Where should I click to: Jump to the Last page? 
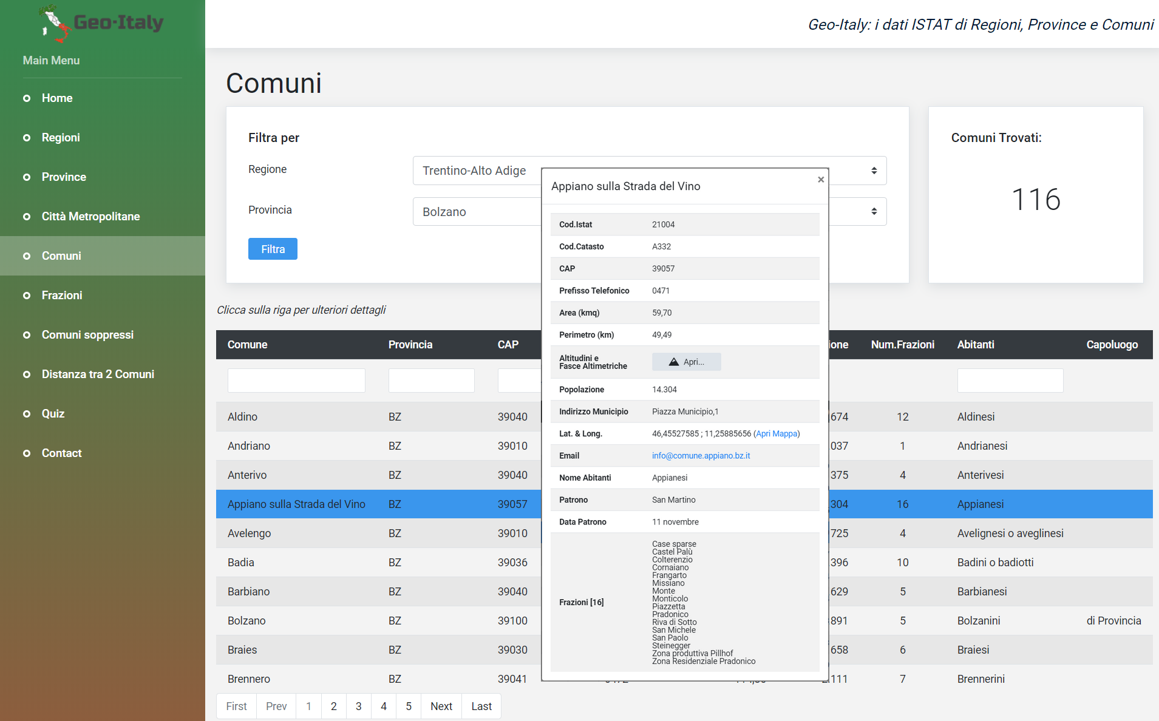tap(481, 706)
